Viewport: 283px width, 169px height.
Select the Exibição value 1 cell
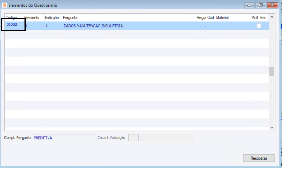[54, 26]
